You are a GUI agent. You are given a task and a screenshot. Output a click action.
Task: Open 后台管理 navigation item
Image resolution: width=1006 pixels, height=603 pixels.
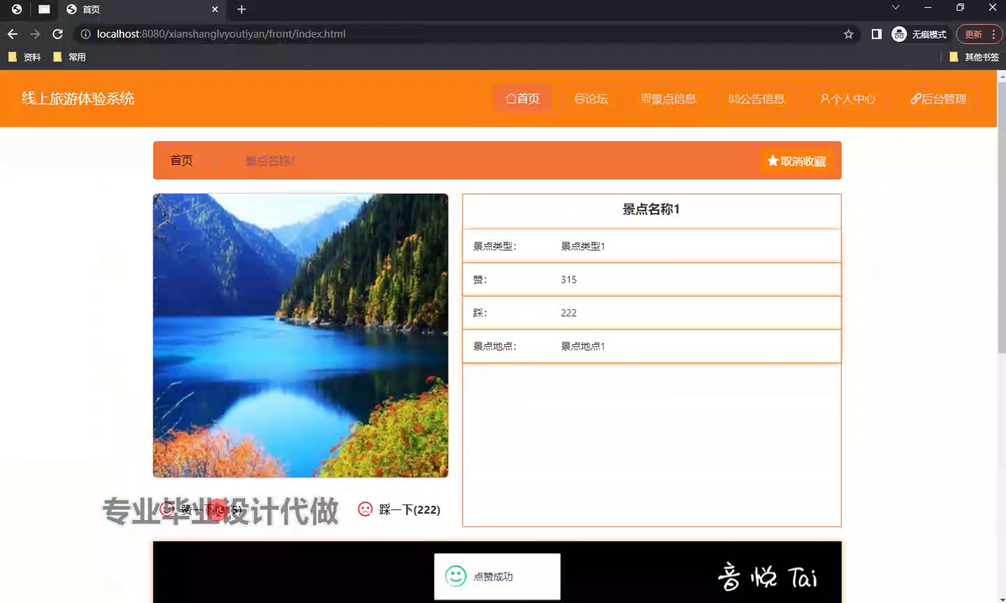[x=938, y=98]
